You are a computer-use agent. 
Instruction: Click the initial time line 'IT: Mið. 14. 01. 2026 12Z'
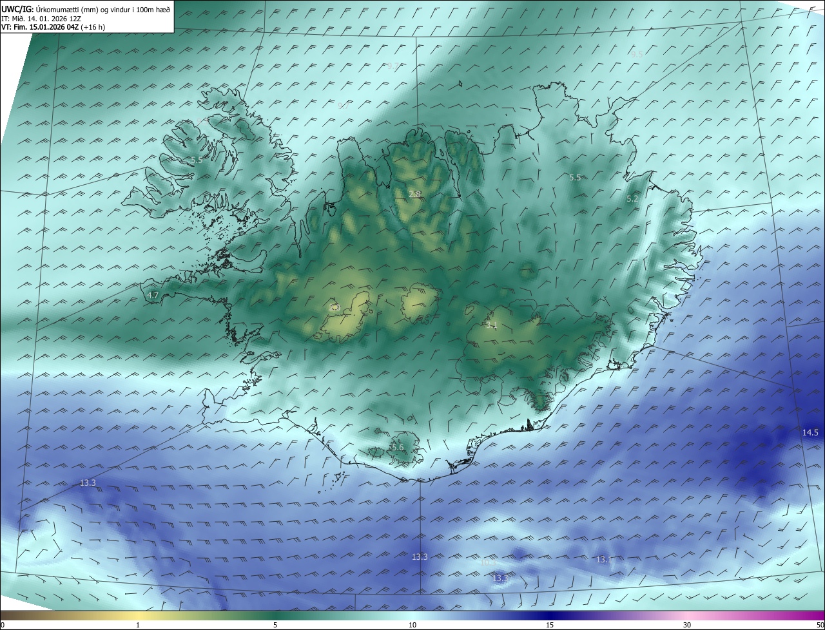click(42, 19)
